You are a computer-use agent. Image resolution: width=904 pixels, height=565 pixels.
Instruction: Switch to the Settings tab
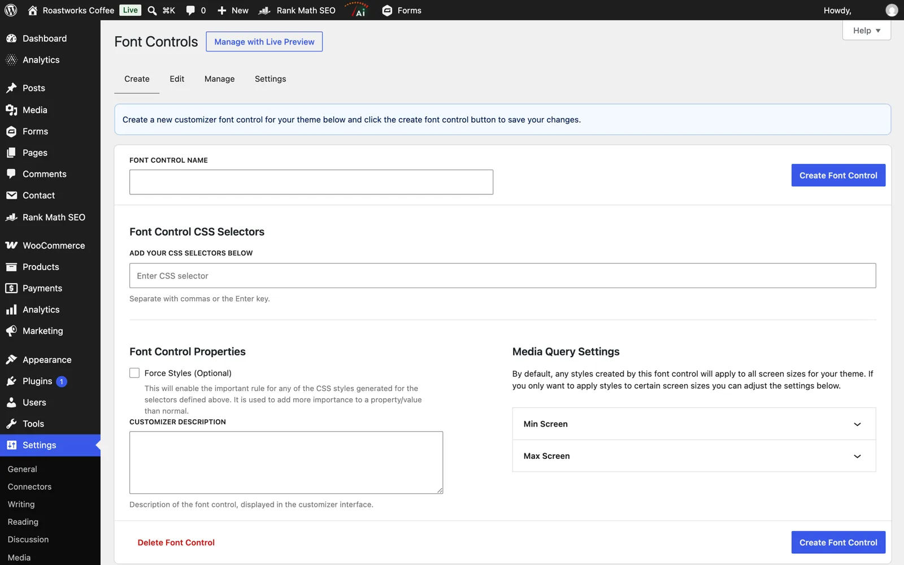(x=270, y=79)
